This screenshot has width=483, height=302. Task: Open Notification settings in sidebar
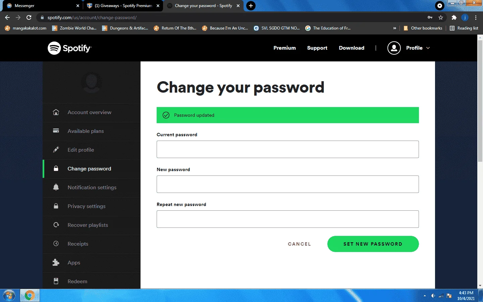pyautogui.click(x=92, y=188)
